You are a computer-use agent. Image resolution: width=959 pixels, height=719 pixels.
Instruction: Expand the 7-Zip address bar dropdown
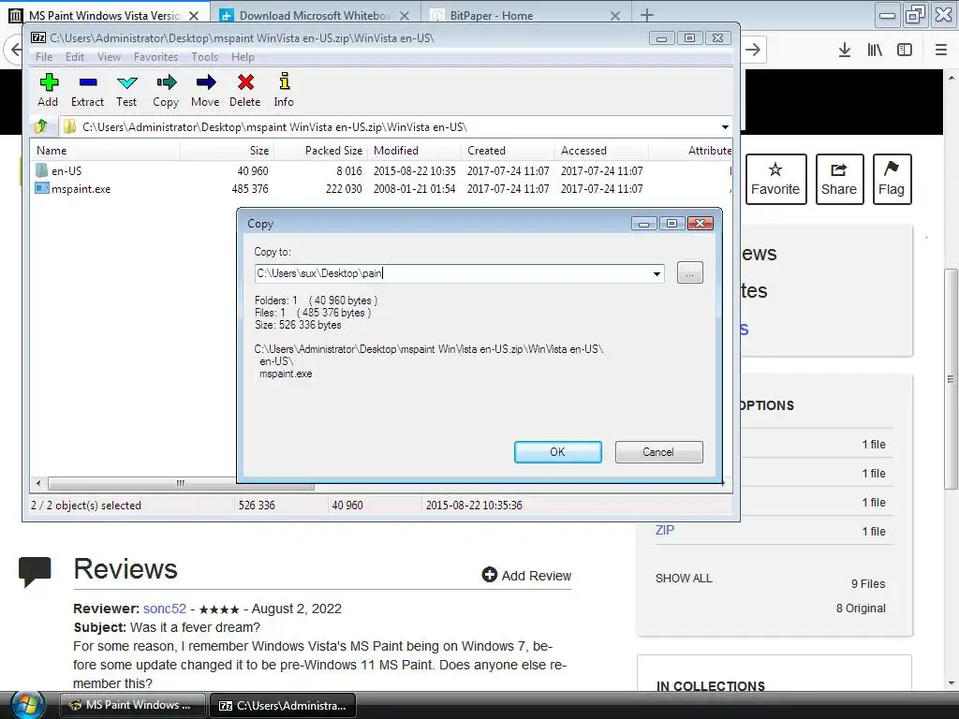pos(725,127)
